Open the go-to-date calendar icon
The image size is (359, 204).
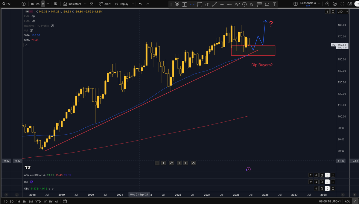point(65,202)
